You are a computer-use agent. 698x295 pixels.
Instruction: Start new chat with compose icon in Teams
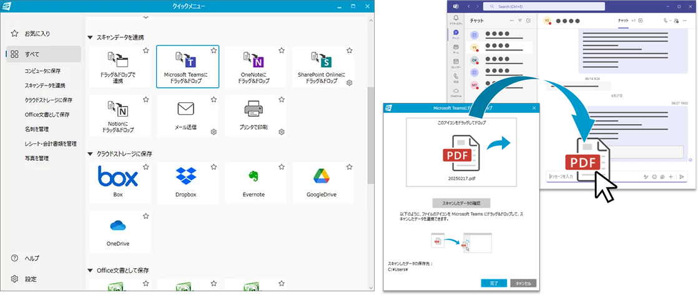(x=528, y=21)
